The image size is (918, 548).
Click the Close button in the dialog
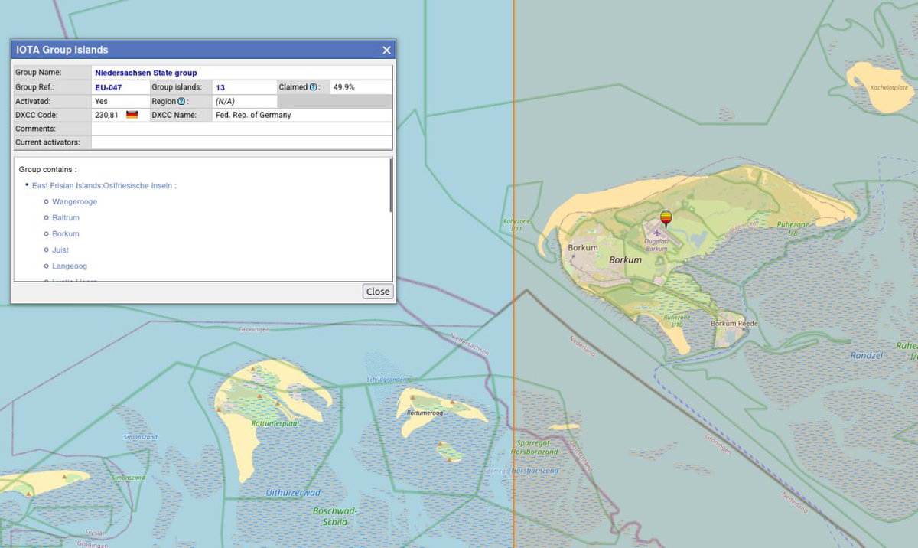tap(378, 292)
